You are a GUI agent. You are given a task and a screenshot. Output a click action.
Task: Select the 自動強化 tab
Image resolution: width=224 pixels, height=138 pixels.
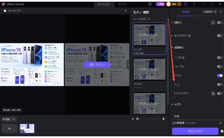click(208, 12)
